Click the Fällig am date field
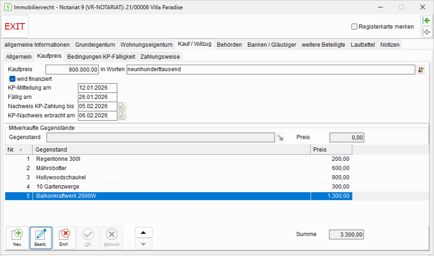This screenshot has height=256, width=434. (97, 97)
